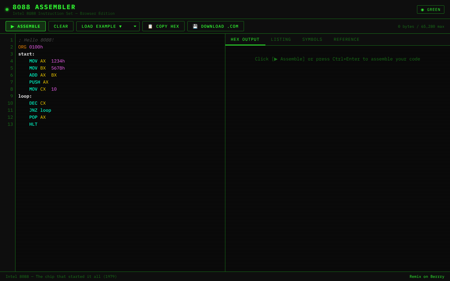The height and width of the screenshot is (281, 450).
Task: Open the Reference tab
Action: point(347,39)
